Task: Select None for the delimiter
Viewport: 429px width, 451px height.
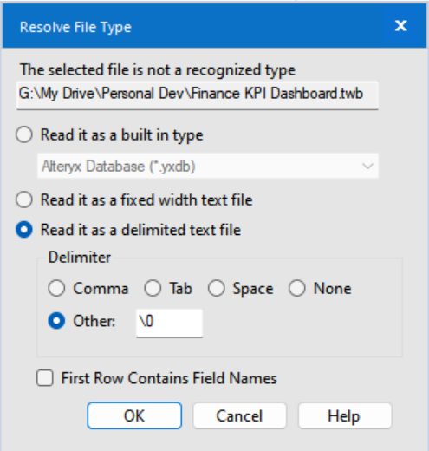Action: (297, 288)
